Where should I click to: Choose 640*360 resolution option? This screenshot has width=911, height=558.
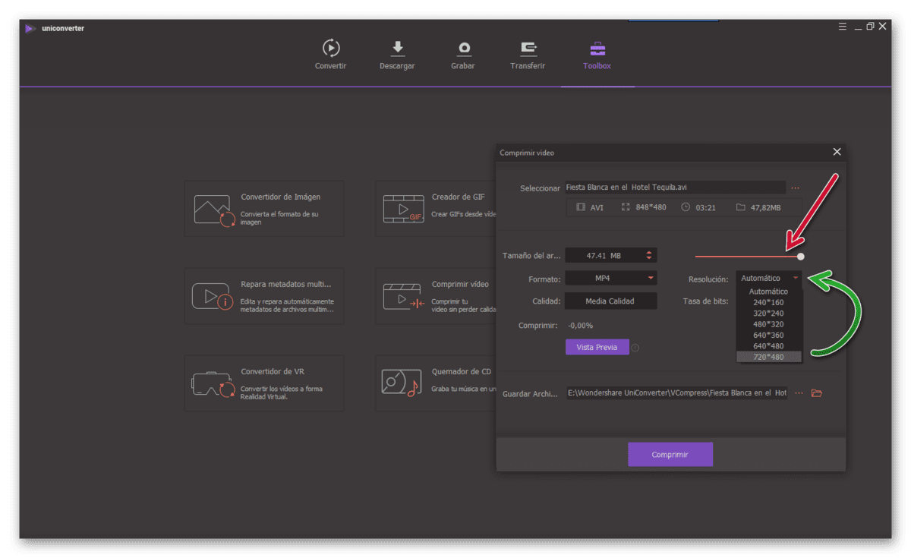(x=769, y=335)
